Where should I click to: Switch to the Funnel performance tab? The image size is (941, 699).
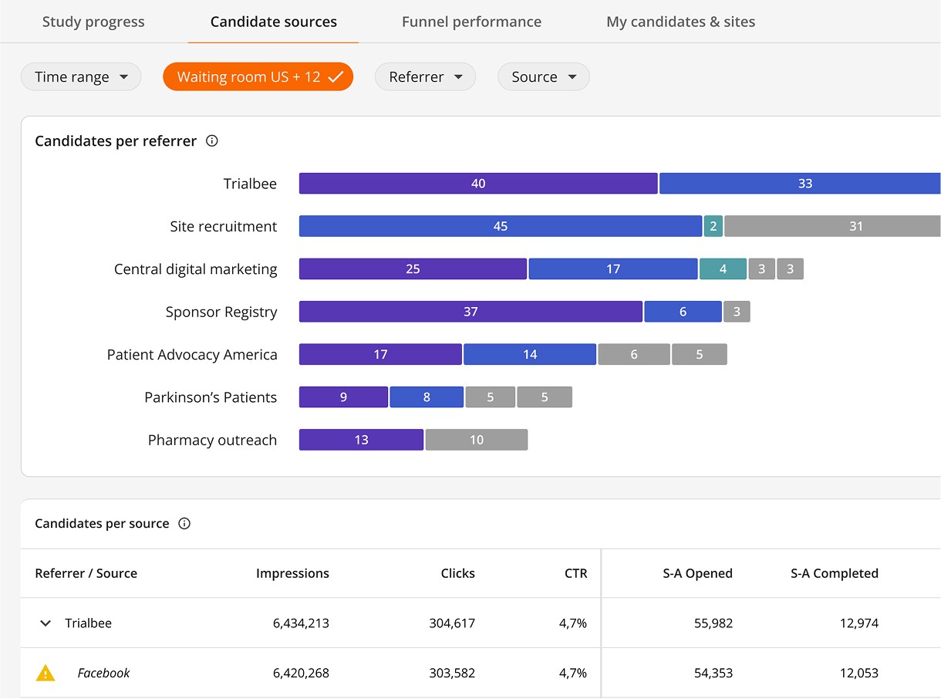pyautogui.click(x=471, y=22)
